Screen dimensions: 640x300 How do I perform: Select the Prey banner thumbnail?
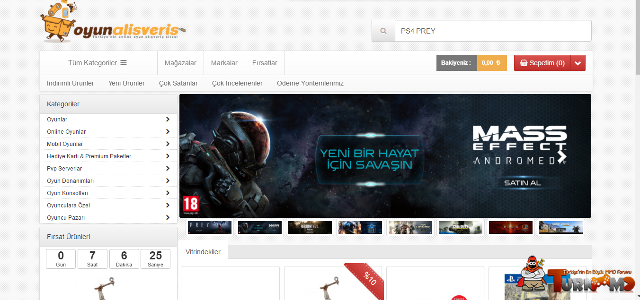tap(210, 227)
